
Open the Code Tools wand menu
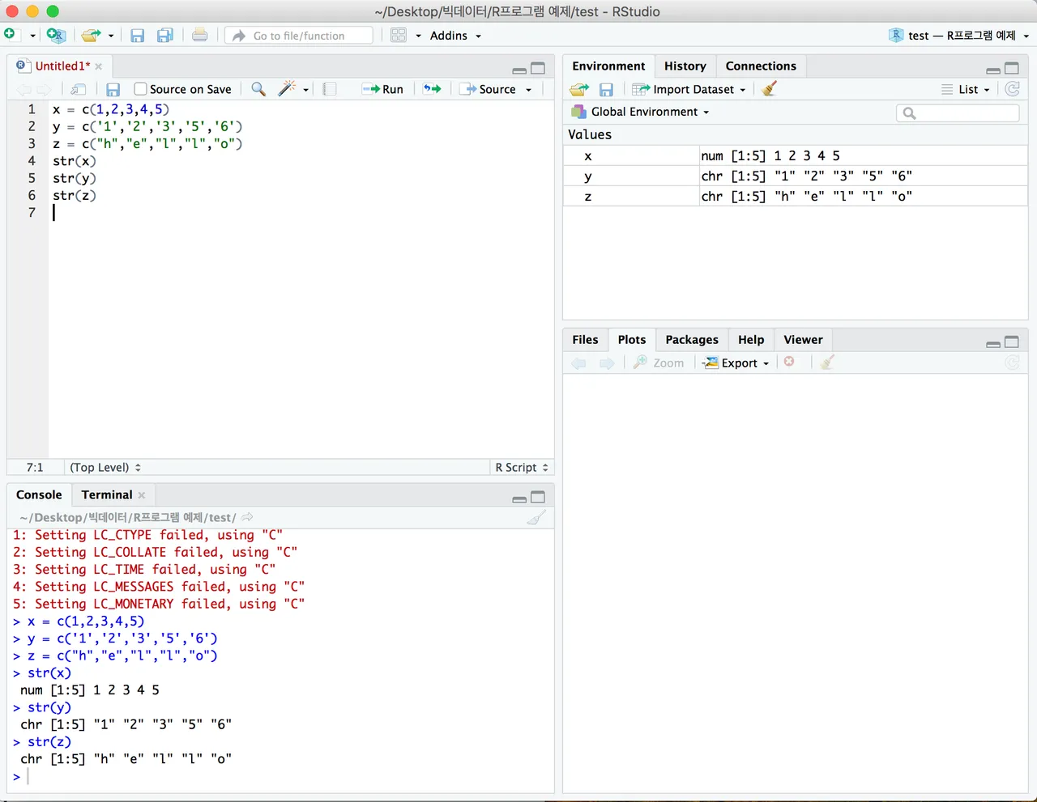click(292, 89)
